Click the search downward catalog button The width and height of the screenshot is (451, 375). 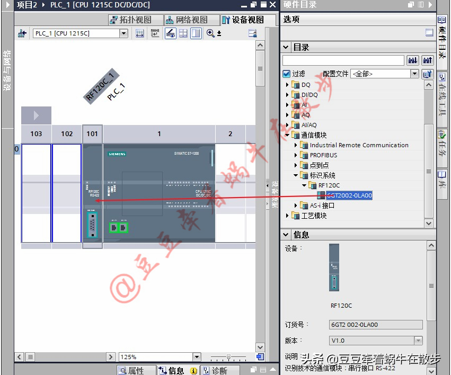(413, 60)
